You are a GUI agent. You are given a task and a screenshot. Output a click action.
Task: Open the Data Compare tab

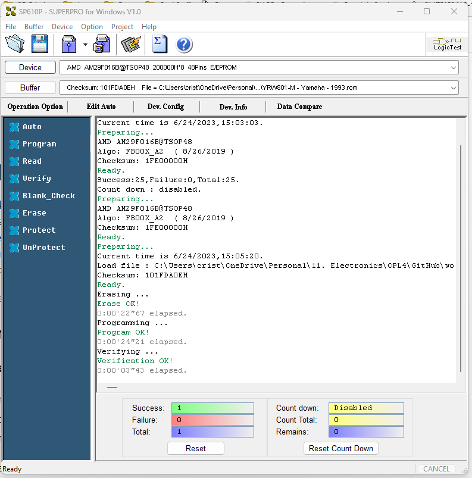299,107
